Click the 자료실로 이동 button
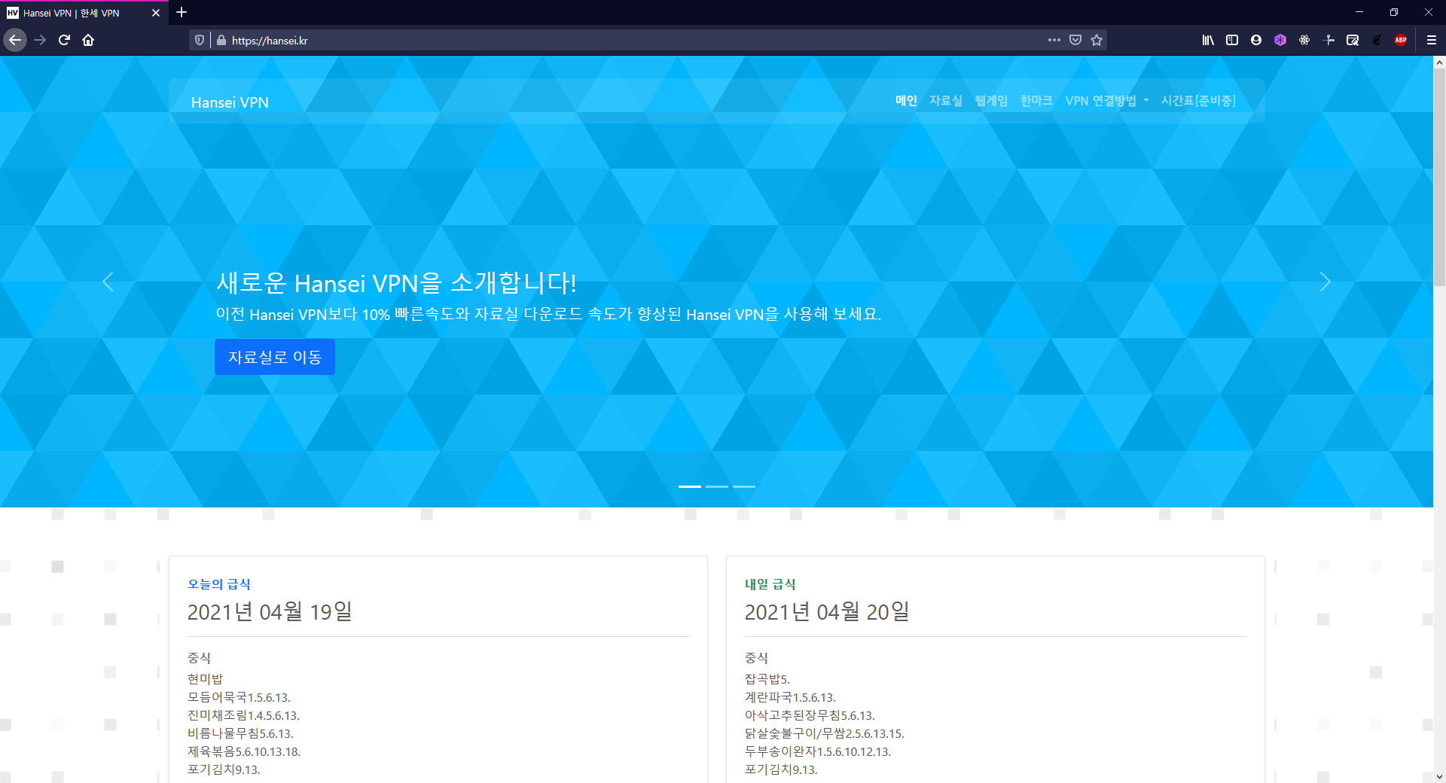1446x783 pixels. pyautogui.click(x=274, y=357)
